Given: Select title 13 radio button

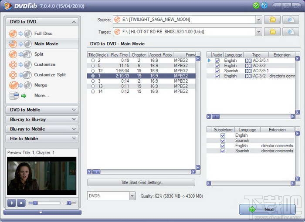Looking at the screenshot, I should 93,86.
